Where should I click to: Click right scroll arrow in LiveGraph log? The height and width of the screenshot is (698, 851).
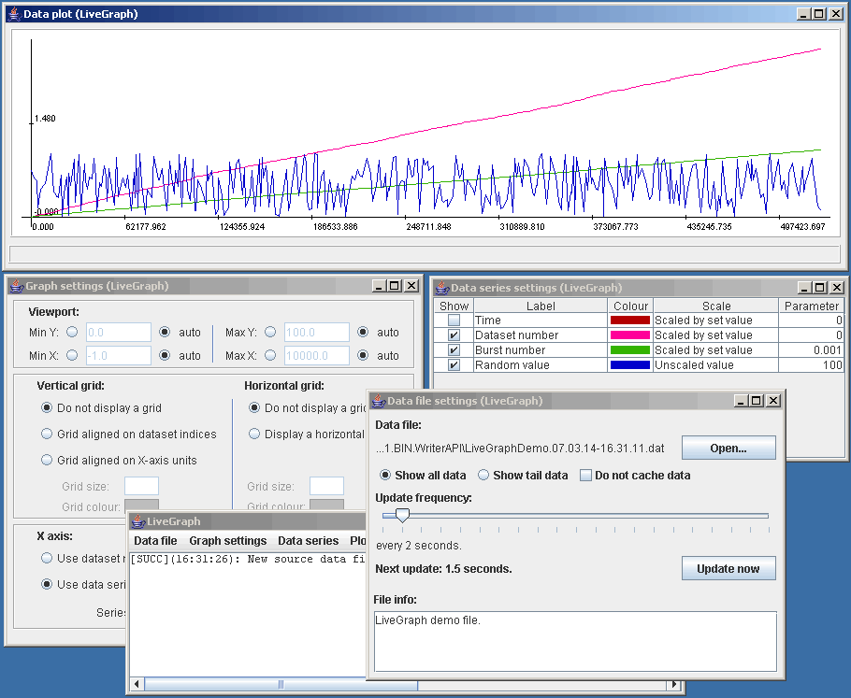point(674,684)
